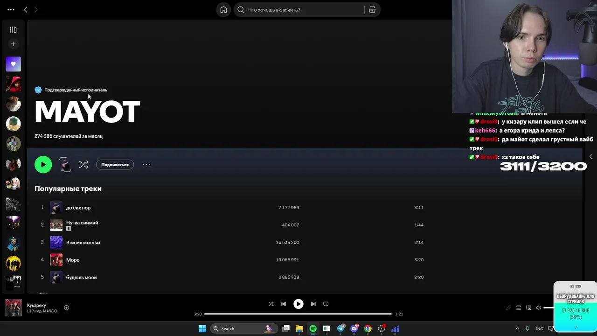The image size is (597, 336).
Task: Click the explicit 'E' badge on track 2
Action: click(69, 229)
